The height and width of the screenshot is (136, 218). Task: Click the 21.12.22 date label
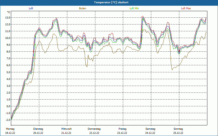pyautogui.click(x=66, y=133)
